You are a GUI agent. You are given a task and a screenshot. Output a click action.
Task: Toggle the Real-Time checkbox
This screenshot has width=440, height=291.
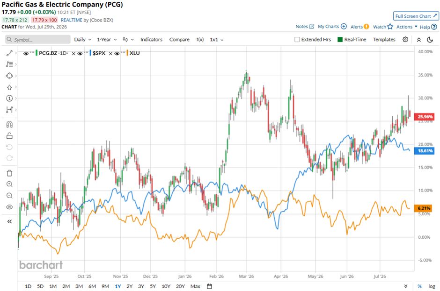point(340,40)
